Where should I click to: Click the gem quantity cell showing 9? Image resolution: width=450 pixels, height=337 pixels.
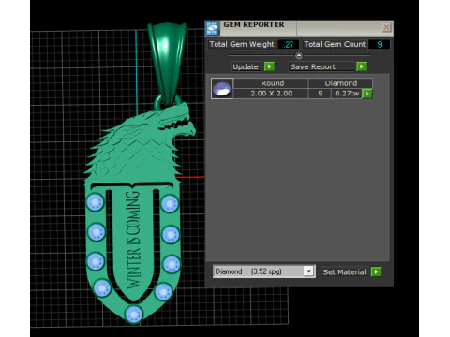tap(320, 94)
